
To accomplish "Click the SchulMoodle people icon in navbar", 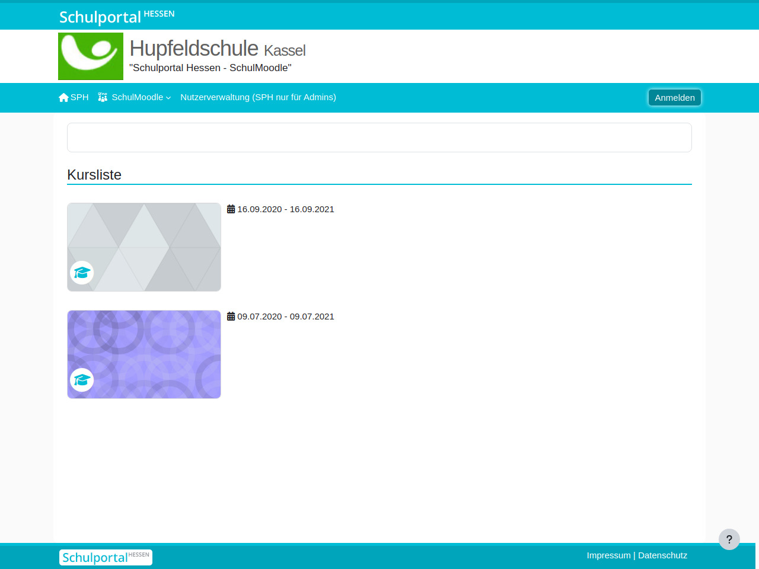I will pos(103,97).
